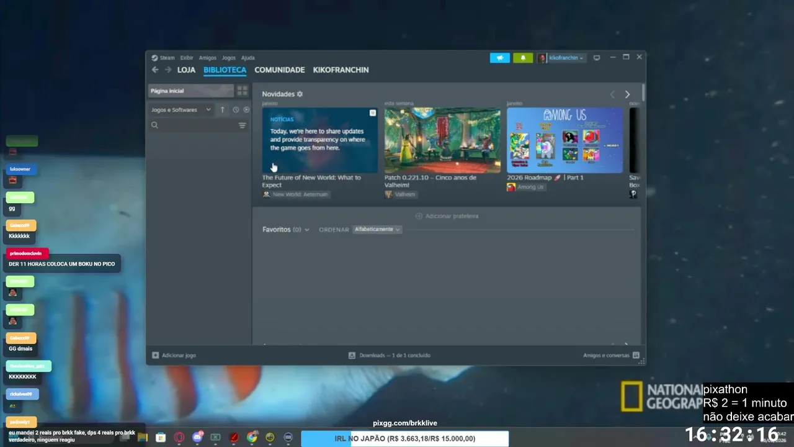Open File Explorer from the taskbar
The height and width of the screenshot is (447, 794).
(143, 437)
